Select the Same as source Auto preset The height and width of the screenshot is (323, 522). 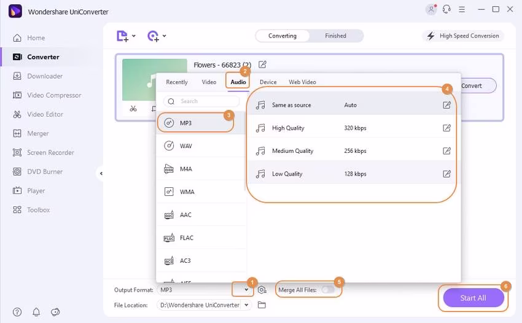[x=353, y=105]
